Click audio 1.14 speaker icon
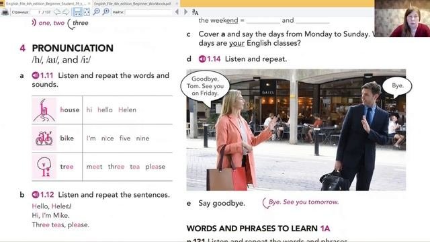Screen dimensions: 430x242 pos(202,58)
